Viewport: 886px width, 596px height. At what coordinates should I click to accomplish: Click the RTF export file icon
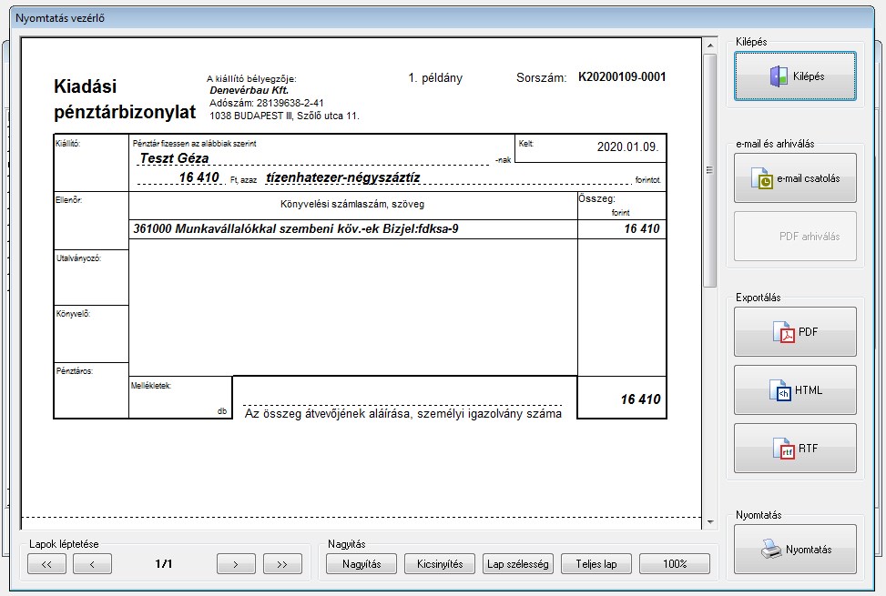[783, 448]
